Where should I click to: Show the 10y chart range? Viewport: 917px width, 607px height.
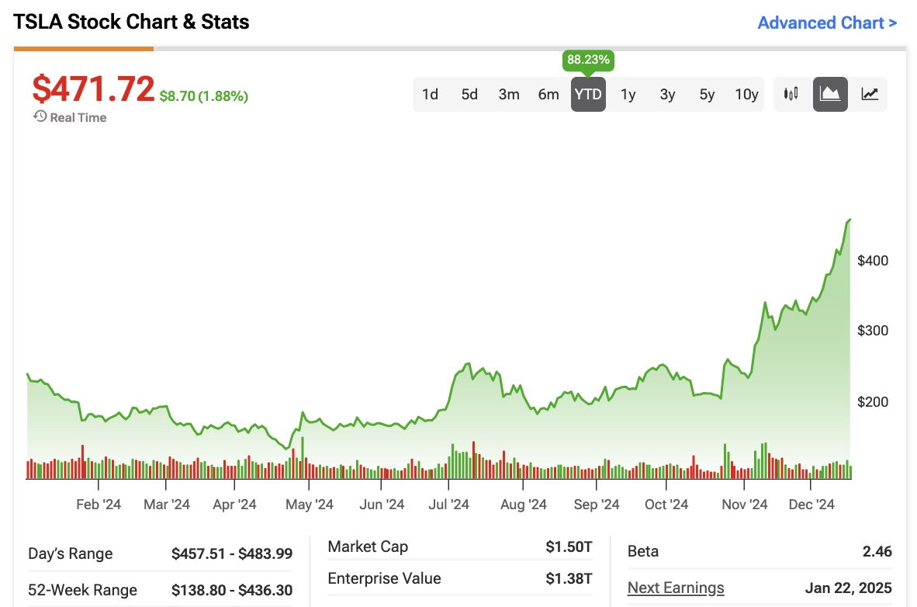[746, 94]
